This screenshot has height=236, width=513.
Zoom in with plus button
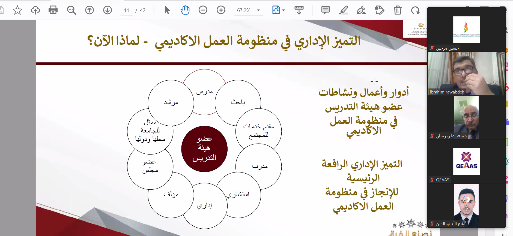tap(221, 10)
